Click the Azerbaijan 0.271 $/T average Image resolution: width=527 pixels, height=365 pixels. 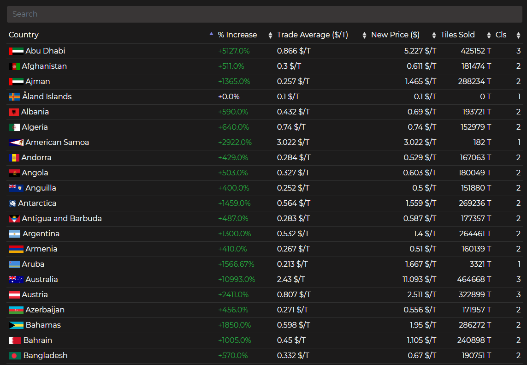(292, 310)
